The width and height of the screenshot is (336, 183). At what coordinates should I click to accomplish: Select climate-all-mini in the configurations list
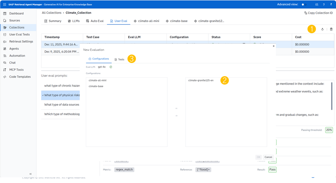point(98,80)
